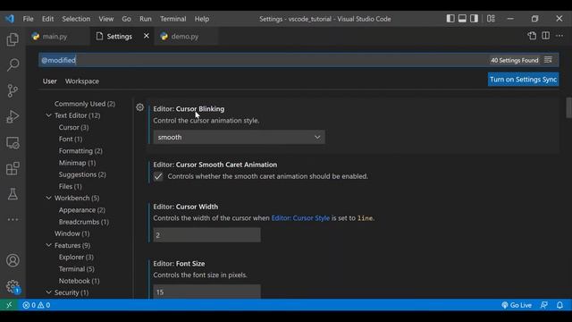
Task: Toggle secondary side bar layout icon
Action: click(474, 19)
